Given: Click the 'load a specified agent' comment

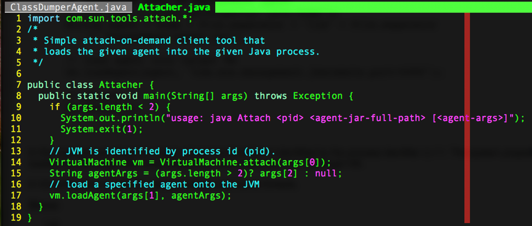Looking at the screenshot, I should pyautogui.click(x=154, y=185).
